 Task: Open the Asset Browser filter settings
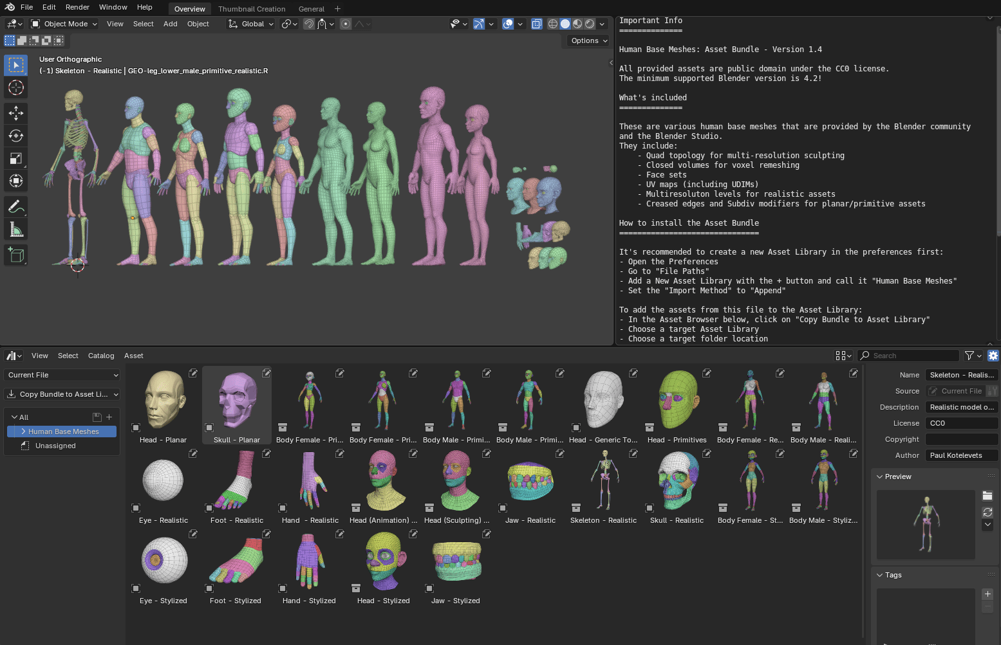(969, 355)
